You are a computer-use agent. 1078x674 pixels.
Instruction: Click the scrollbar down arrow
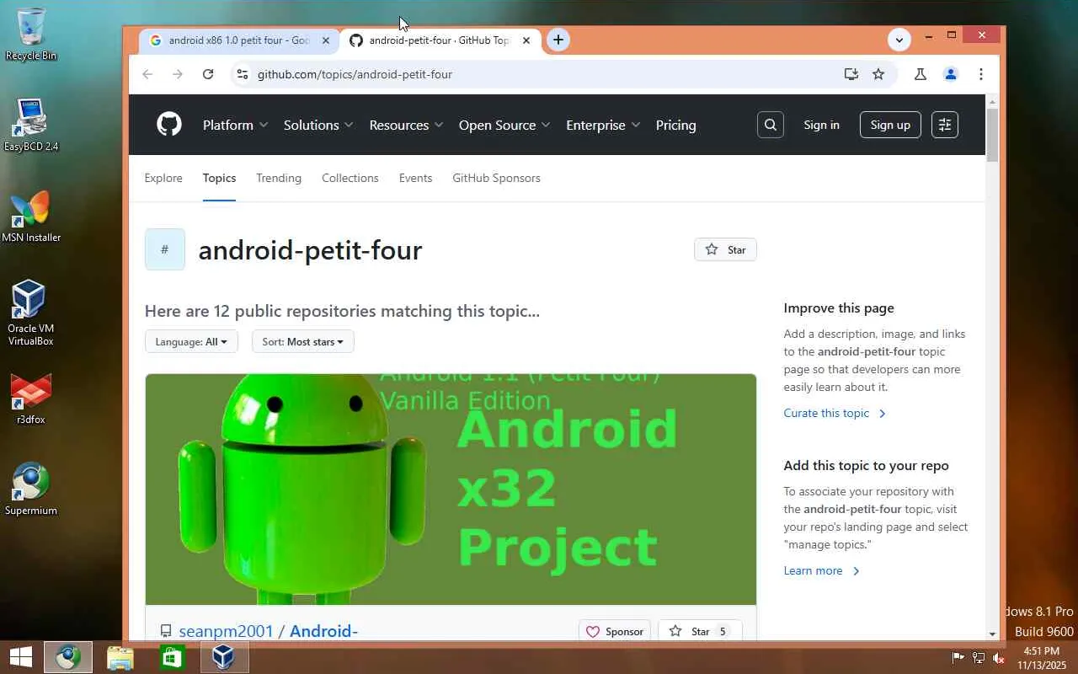coord(992,634)
